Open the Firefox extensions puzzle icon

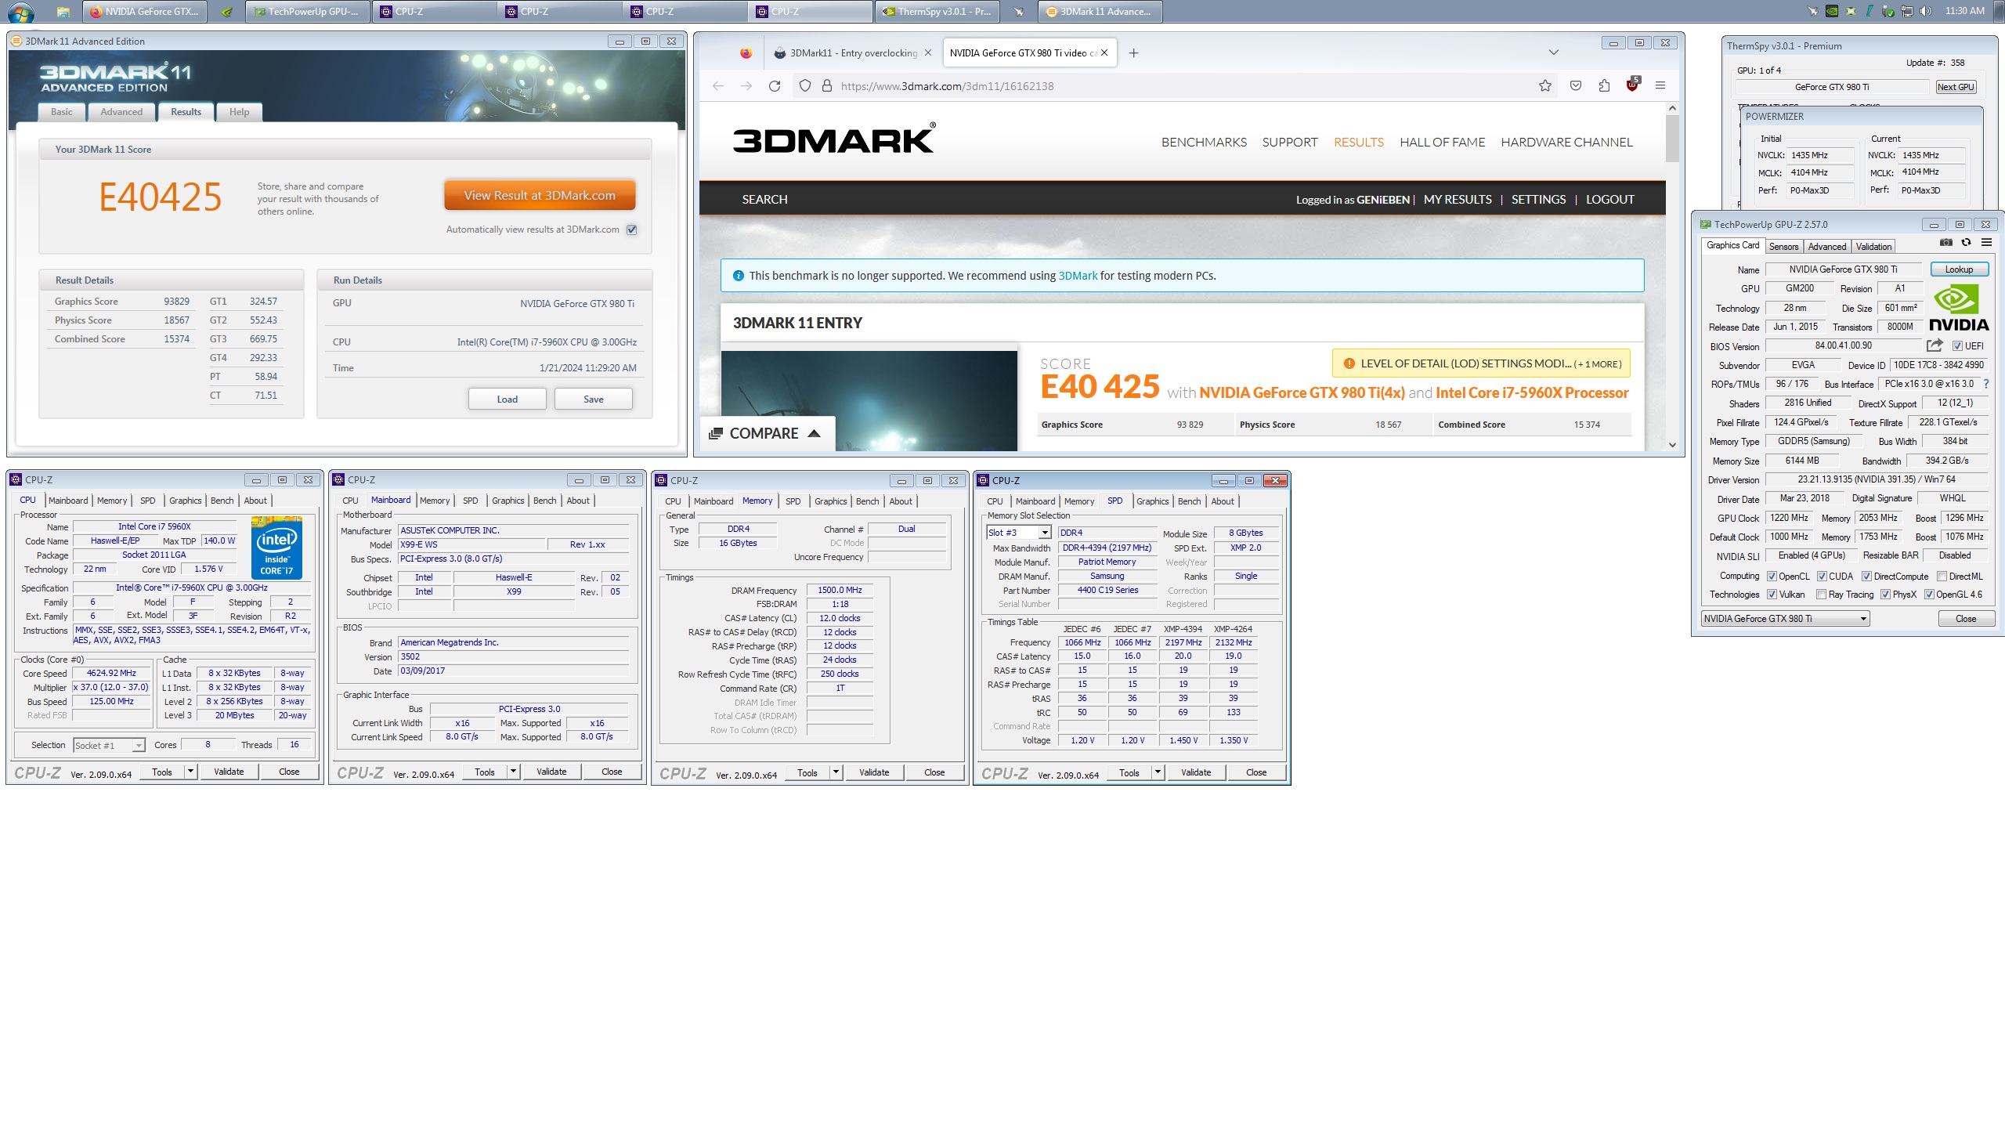1604,86
